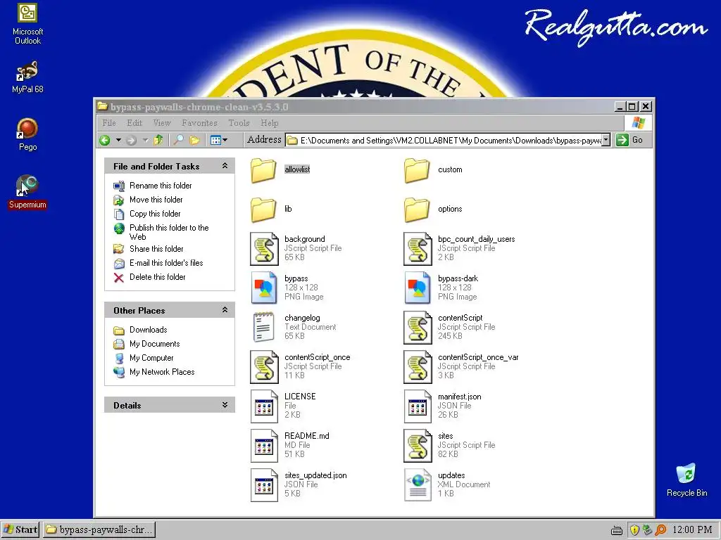Select the Pego desktop shortcut
Viewport: 721px width, 540px height.
click(x=27, y=134)
